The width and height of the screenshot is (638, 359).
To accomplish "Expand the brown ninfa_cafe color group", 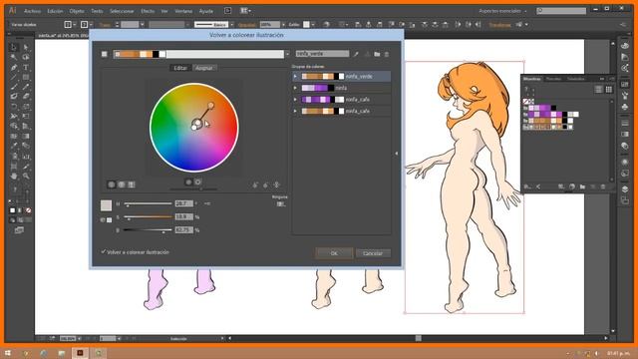I will tap(295, 111).
